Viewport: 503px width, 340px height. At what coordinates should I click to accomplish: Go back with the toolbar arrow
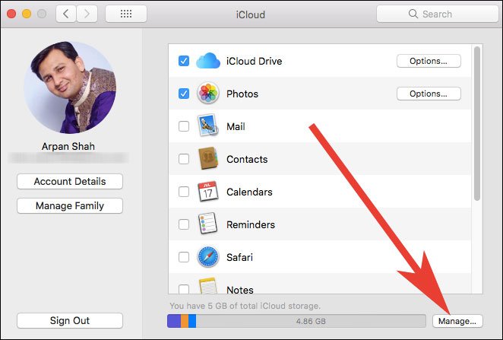click(x=67, y=14)
